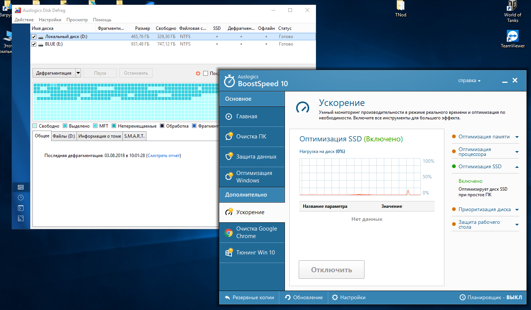The height and width of the screenshot is (310, 531).
Task: Open the справка dropdown in BoostSpeed
Action: pyautogui.click(x=469, y=81)
